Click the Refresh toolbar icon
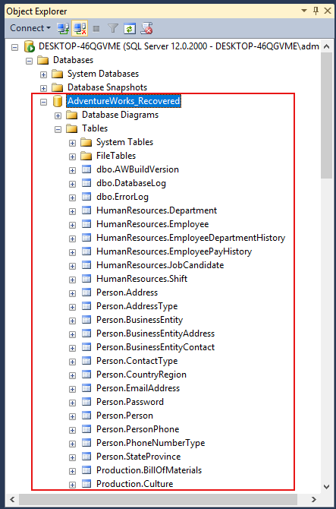Screen dimensions: 336x509 pos(129,29)
